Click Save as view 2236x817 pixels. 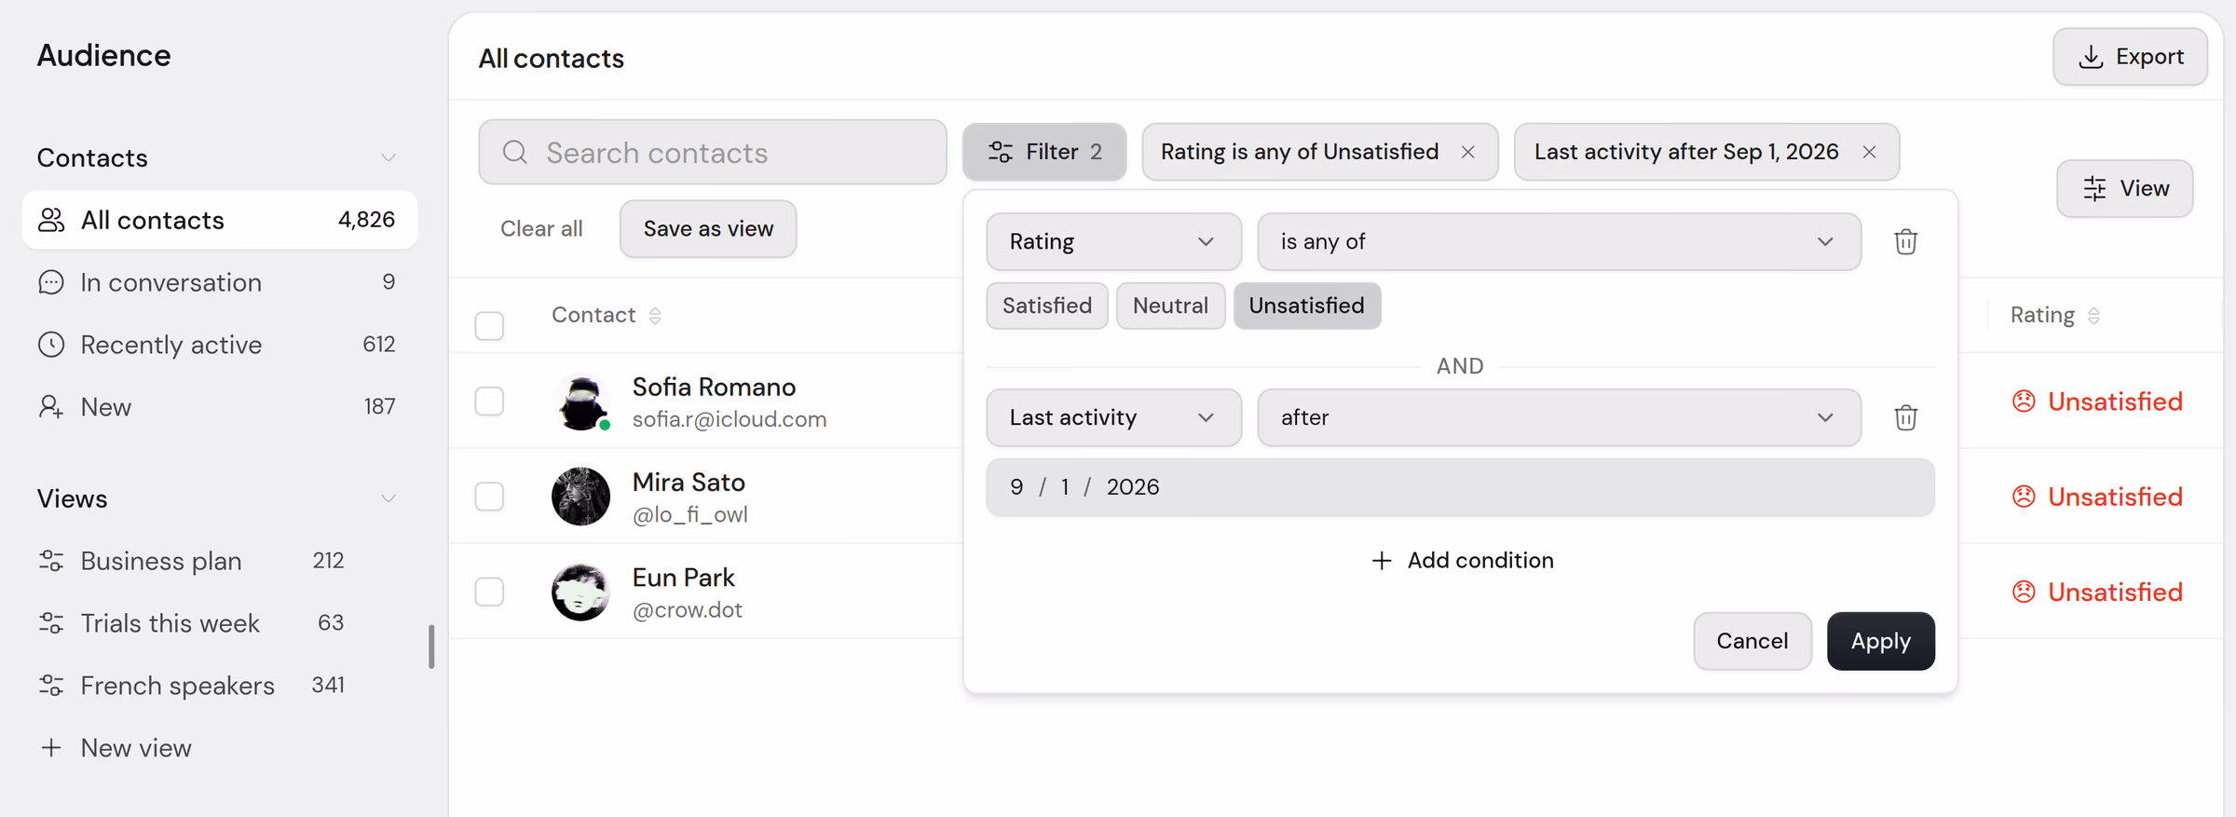pyautogui.click(x=708, y=229)
